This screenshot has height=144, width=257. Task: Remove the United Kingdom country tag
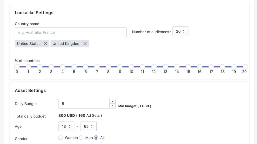coord(85,43)
